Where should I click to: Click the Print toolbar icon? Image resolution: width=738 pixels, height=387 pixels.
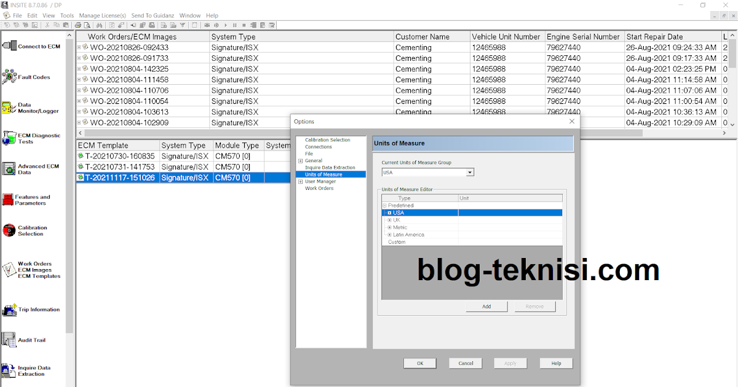[x=79, y=25]
